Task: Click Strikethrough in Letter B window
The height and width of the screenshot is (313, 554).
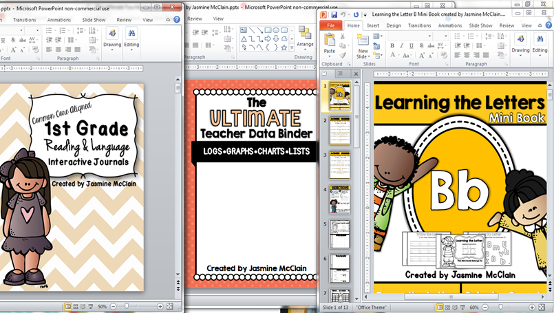Action: (x=431, y=45)
